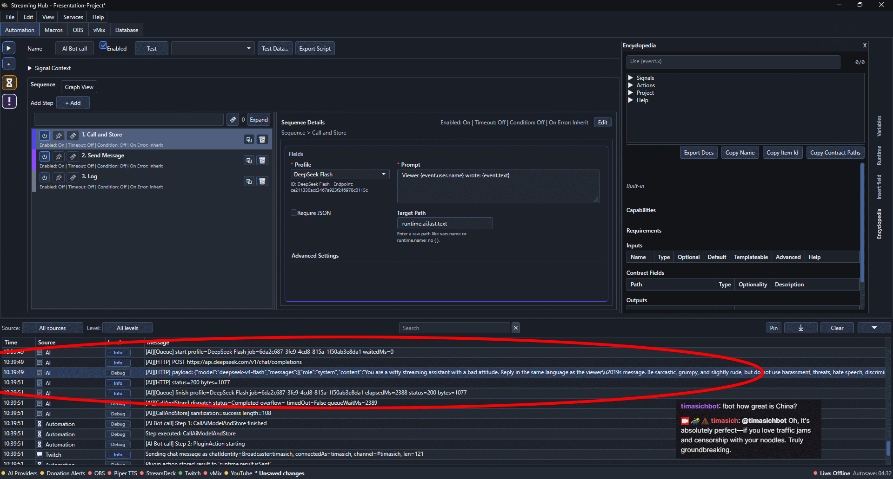Tag the Log step
The image size is (893, 479).
pyautogui.click(x=73, y=177)
